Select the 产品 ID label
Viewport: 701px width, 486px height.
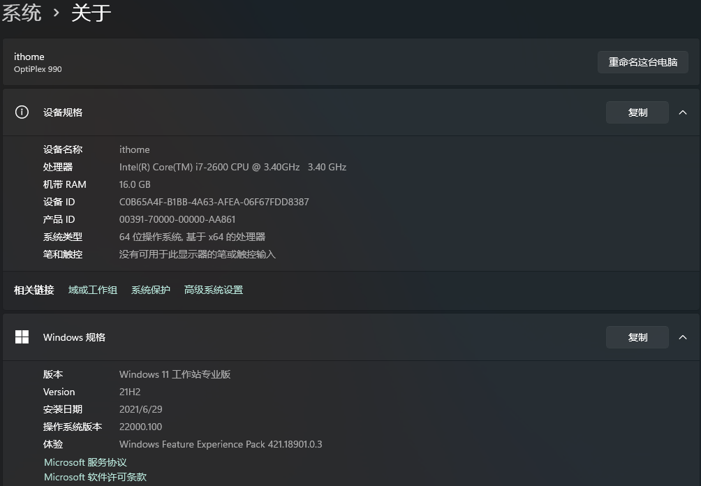59,219
